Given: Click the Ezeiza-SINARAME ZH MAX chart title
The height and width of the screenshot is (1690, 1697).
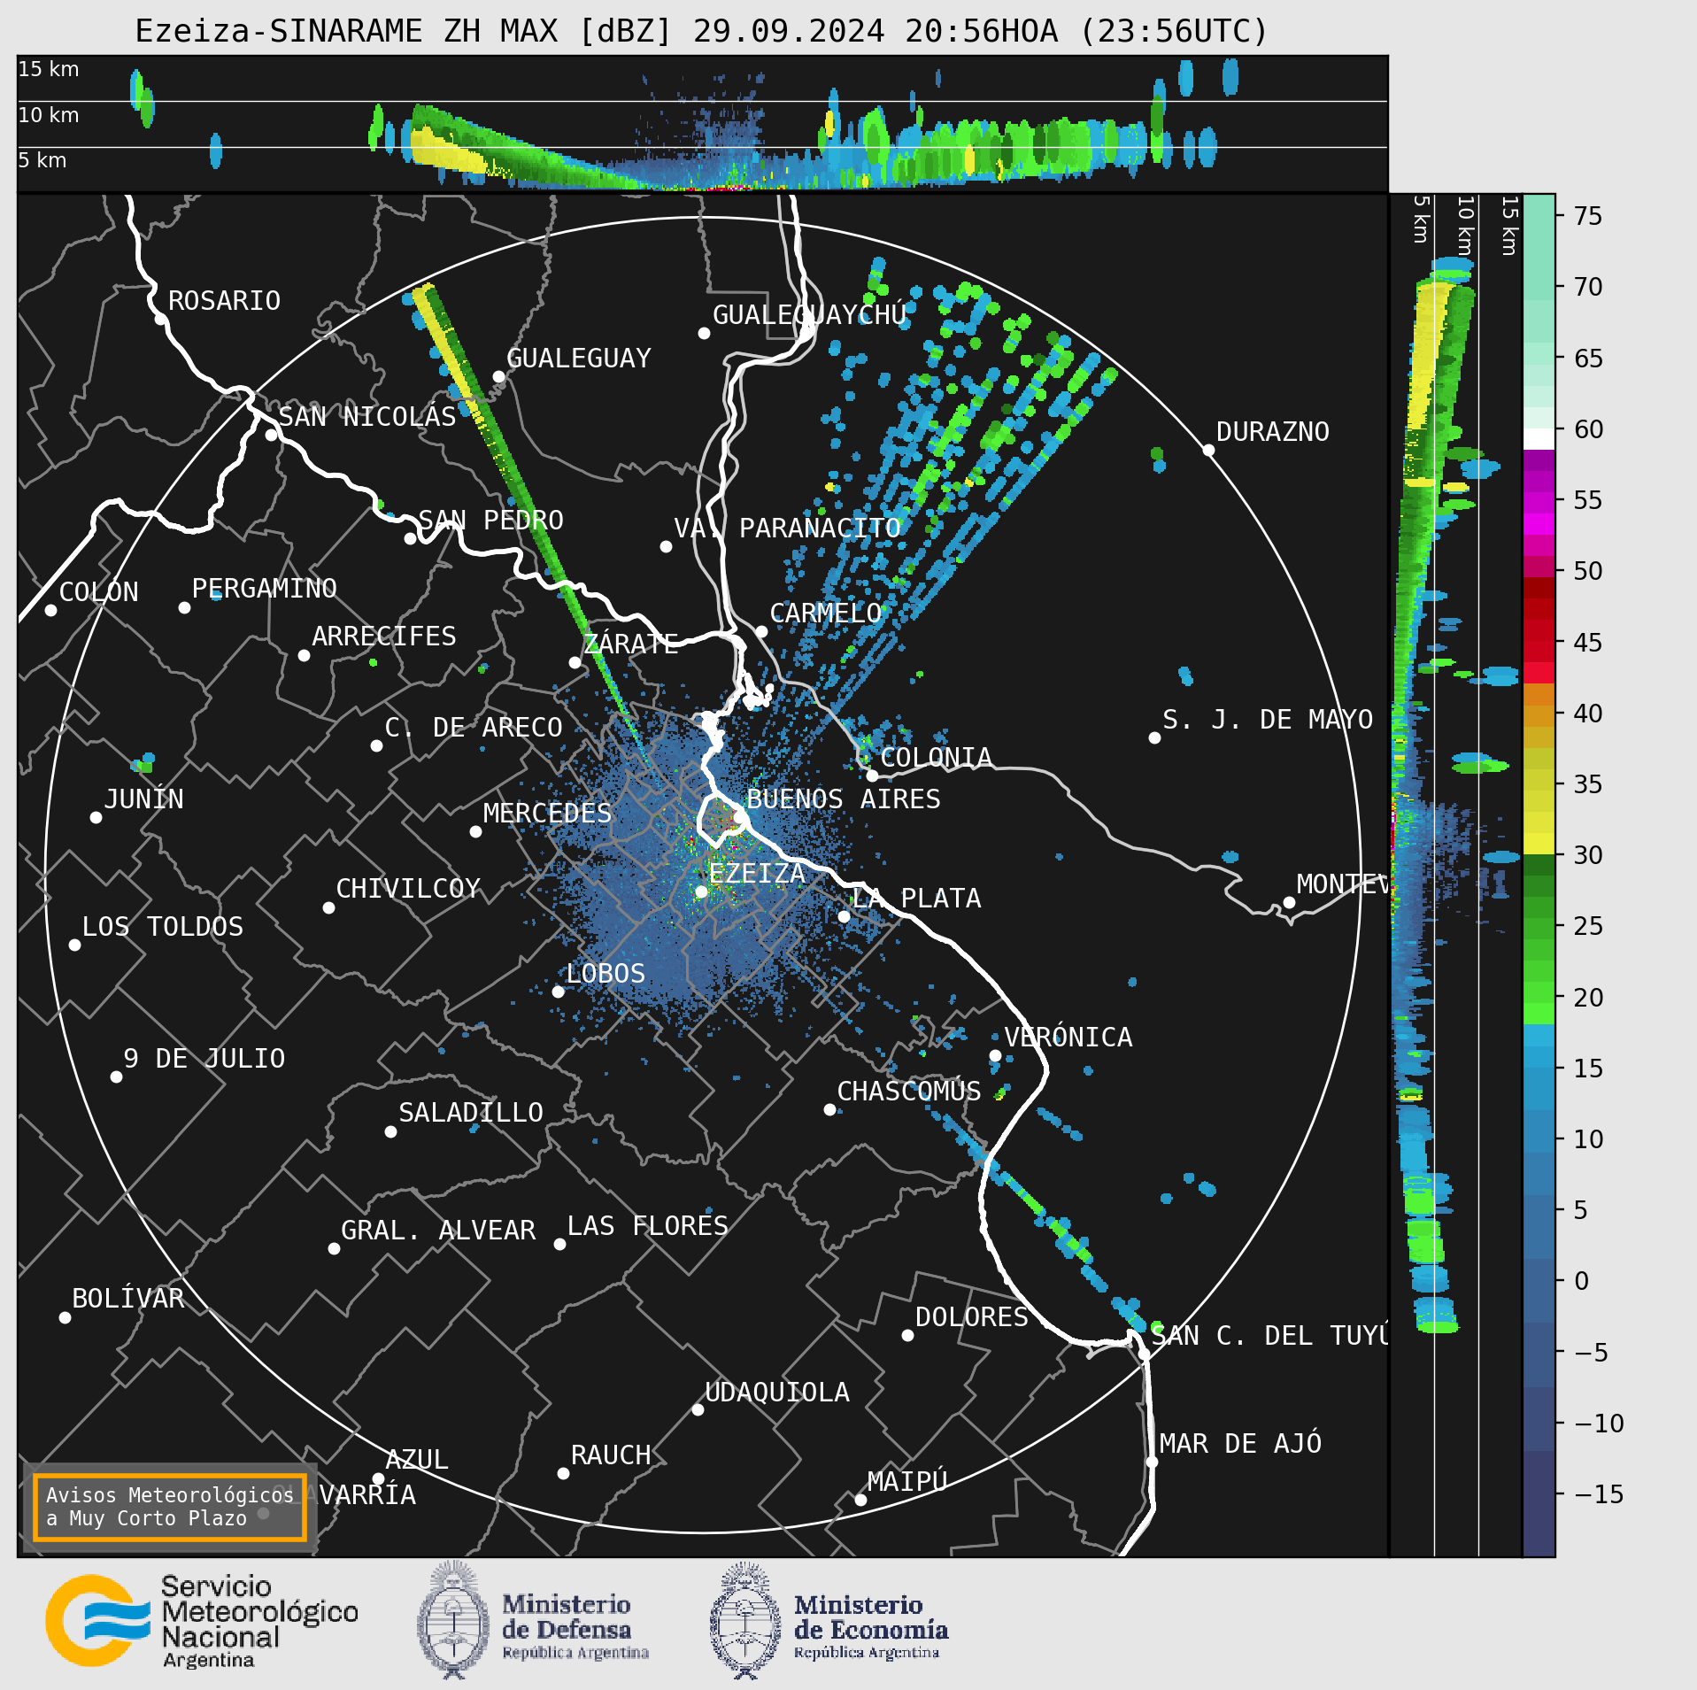Looking at the screenshot, I should (701, 31).
